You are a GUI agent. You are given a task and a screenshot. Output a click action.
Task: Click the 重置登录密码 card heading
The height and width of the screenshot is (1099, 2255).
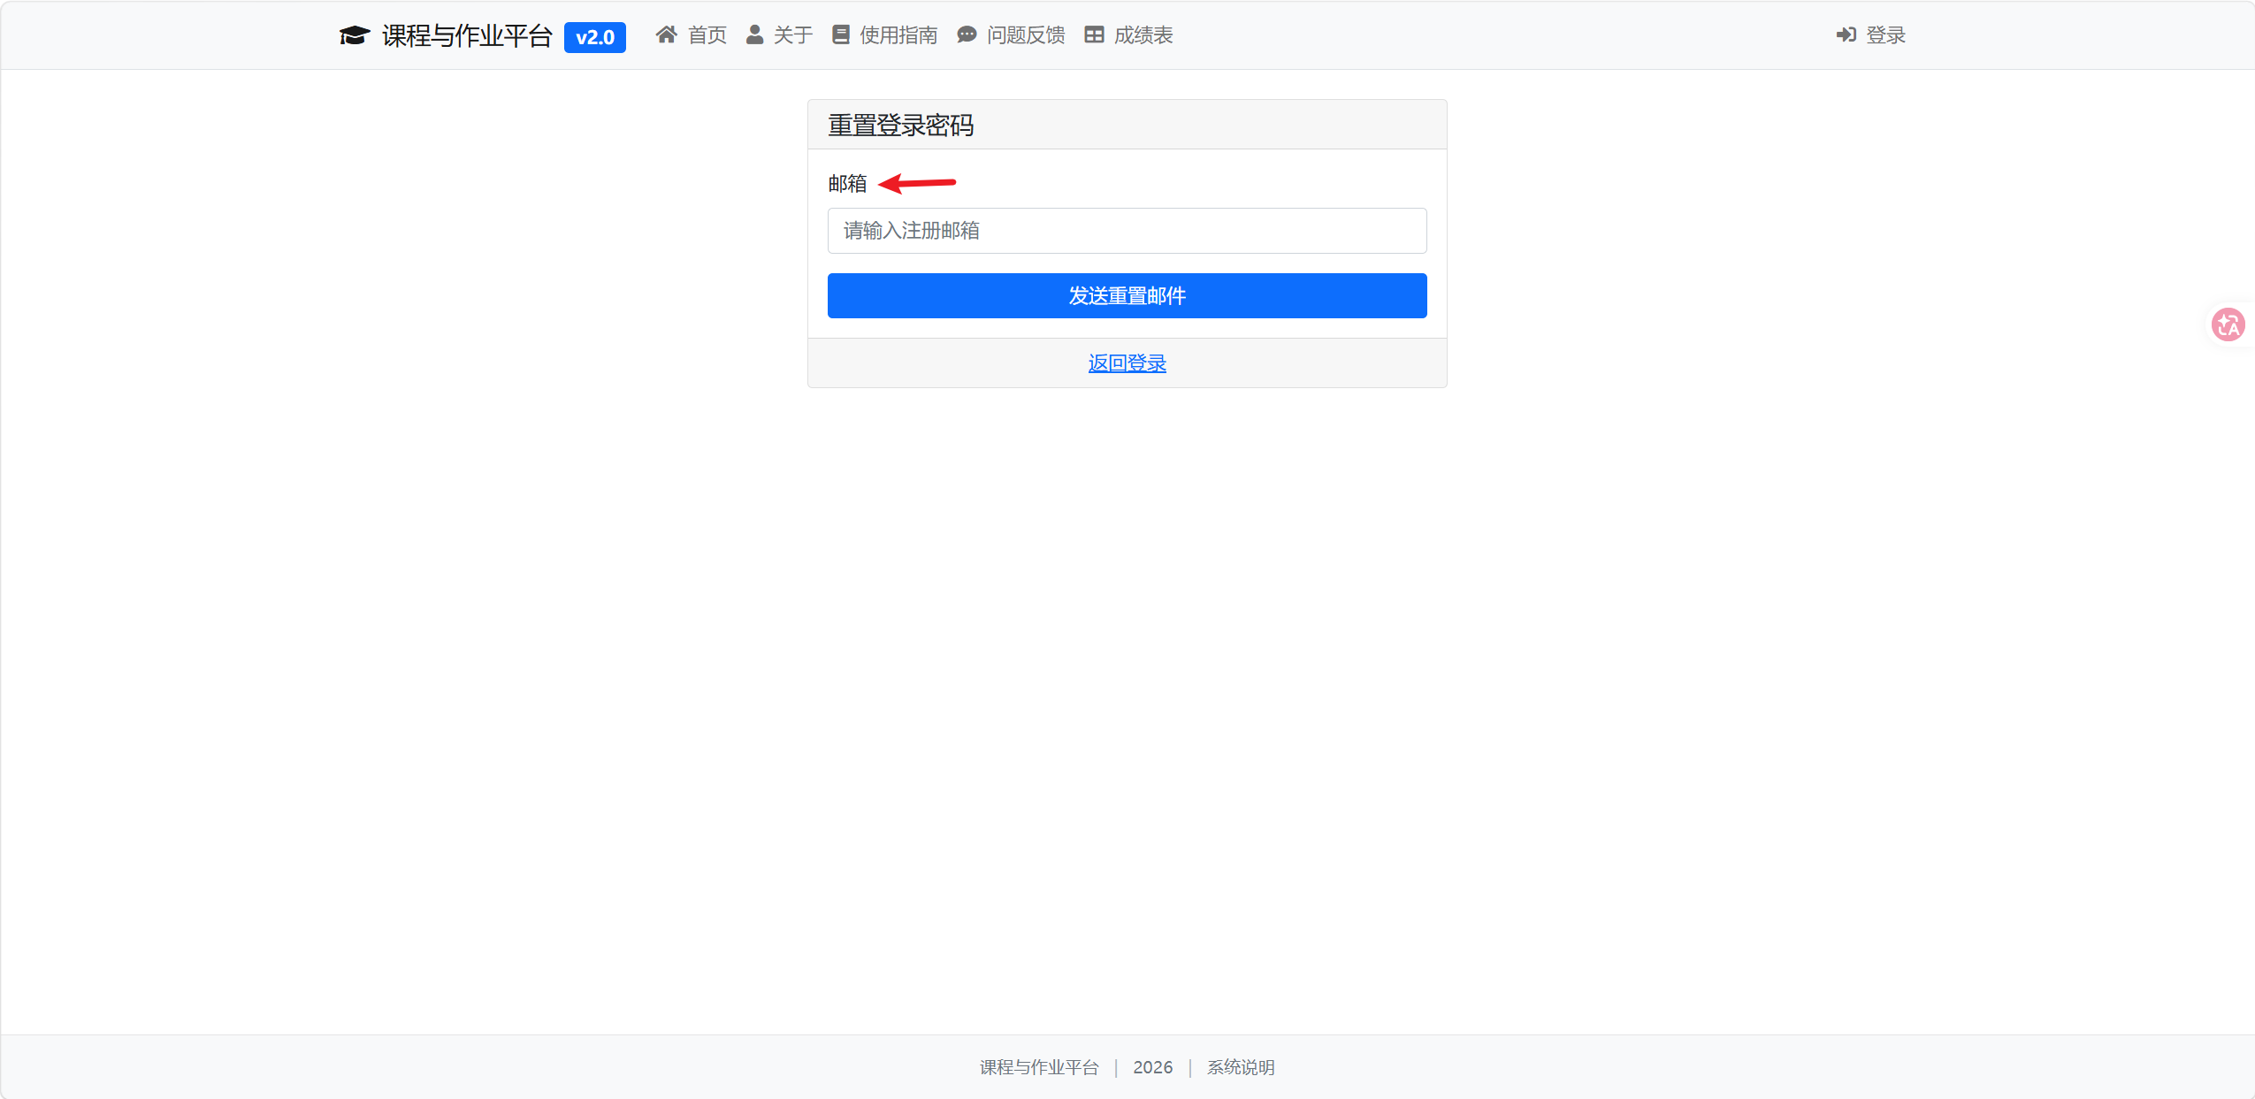coord(900,125)
